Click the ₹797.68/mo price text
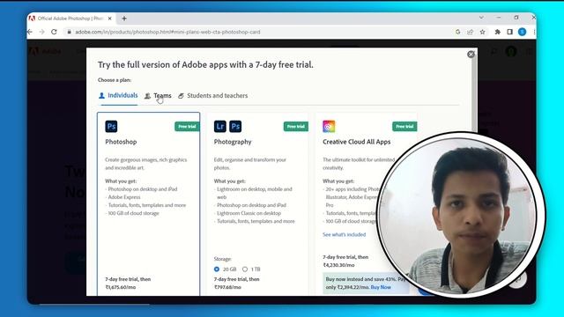 (227, 287)
